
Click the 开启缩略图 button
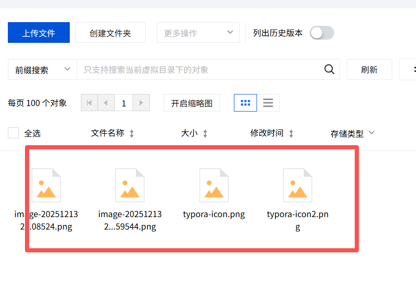tap(192, 103)
